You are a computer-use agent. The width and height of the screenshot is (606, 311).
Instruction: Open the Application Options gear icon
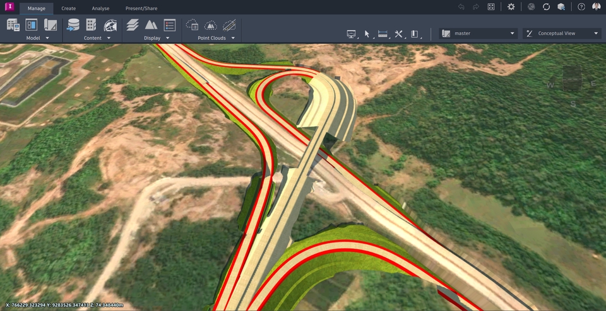coord(511,7)
